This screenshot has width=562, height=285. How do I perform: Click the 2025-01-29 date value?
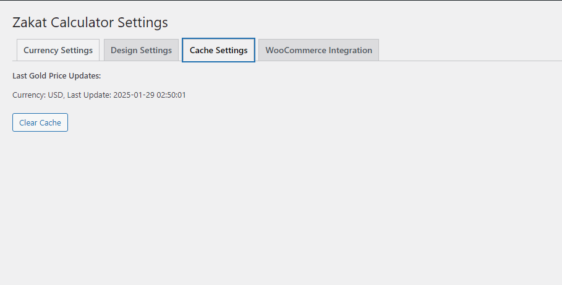point(134,95)
